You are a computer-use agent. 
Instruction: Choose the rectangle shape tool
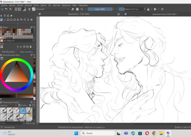coord(8,20)
